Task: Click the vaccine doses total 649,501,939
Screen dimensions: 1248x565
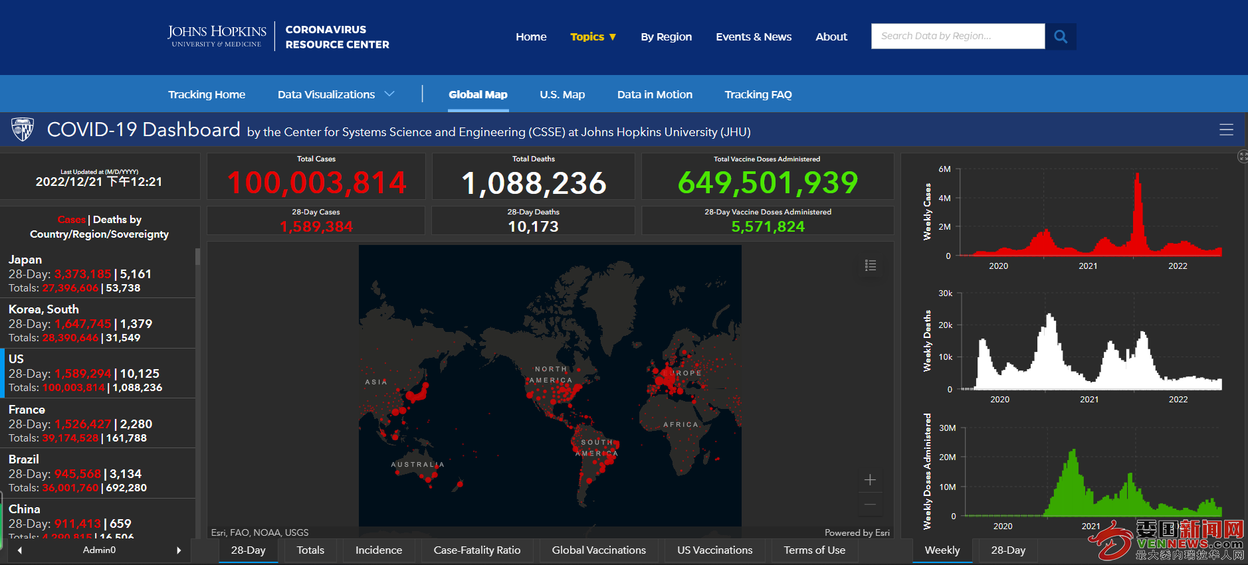Action: coord(768,183)
